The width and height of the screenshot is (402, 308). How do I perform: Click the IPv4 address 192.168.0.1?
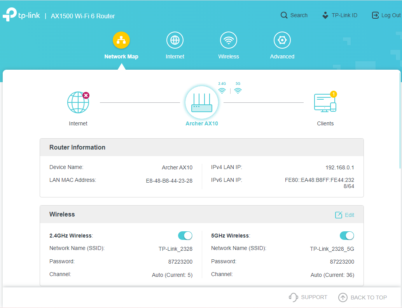[x=340, y=167]
